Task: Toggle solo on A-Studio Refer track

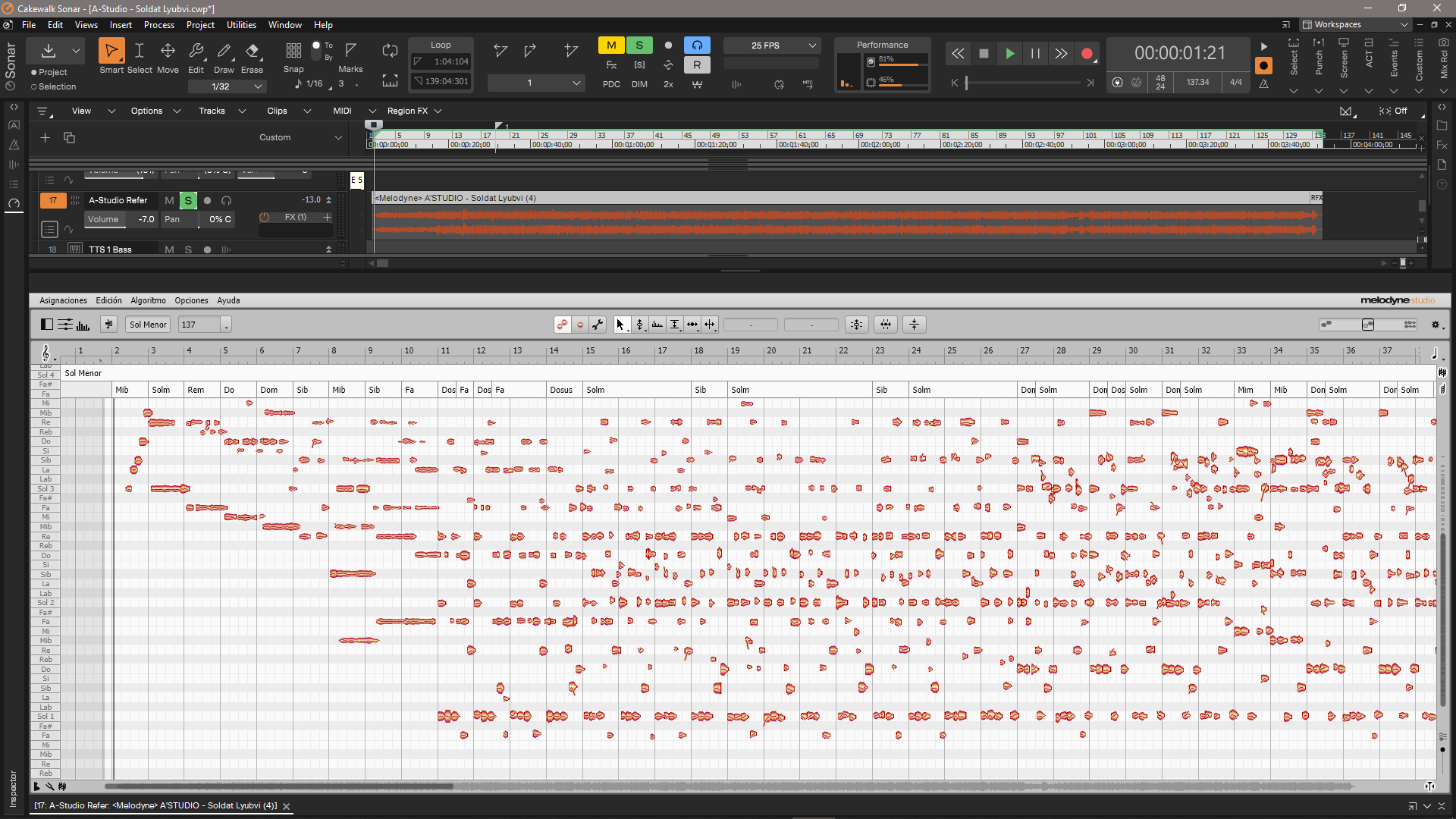Action: click(188, 200)
